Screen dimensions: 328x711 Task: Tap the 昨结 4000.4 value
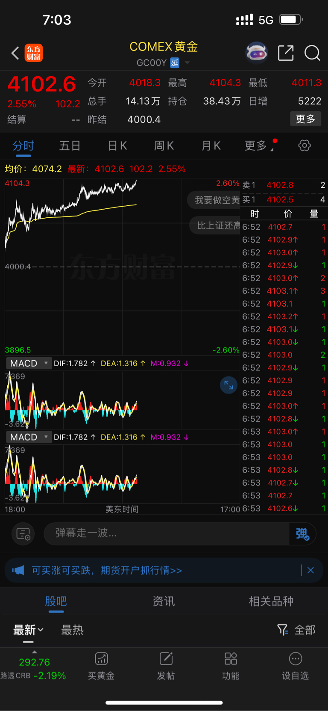[x=144, y=119]
